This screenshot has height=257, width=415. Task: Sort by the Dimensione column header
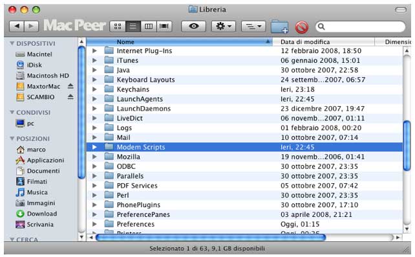(393, 42)
